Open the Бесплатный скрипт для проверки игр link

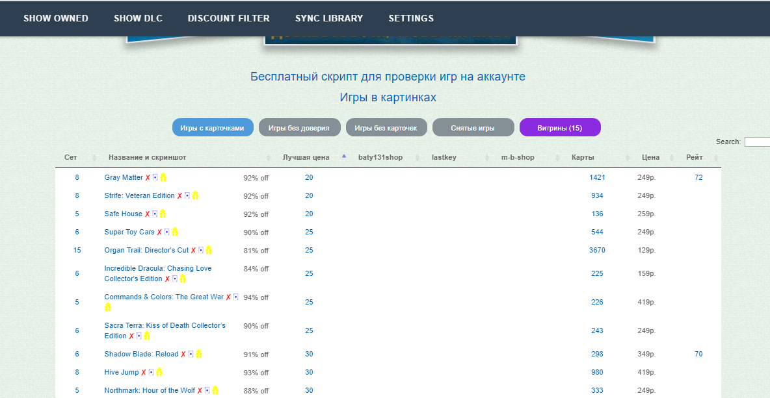tap(388, 77)
